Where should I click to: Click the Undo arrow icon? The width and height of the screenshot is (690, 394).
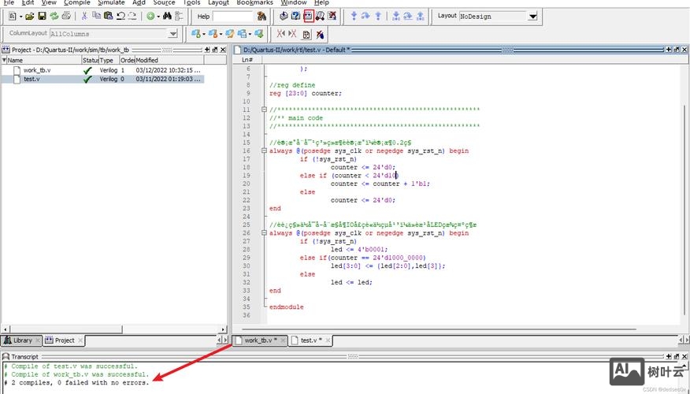coord(121,16)
